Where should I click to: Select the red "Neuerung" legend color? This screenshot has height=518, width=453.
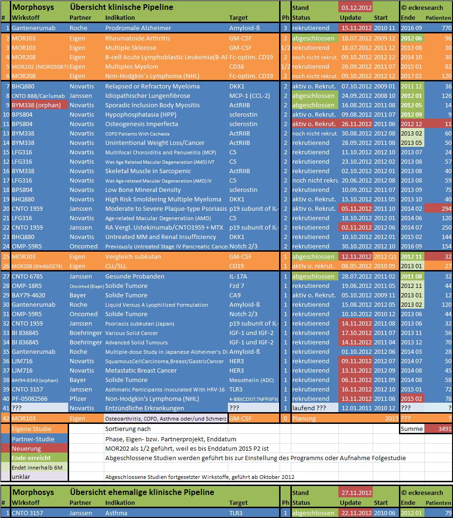point(34,448)
